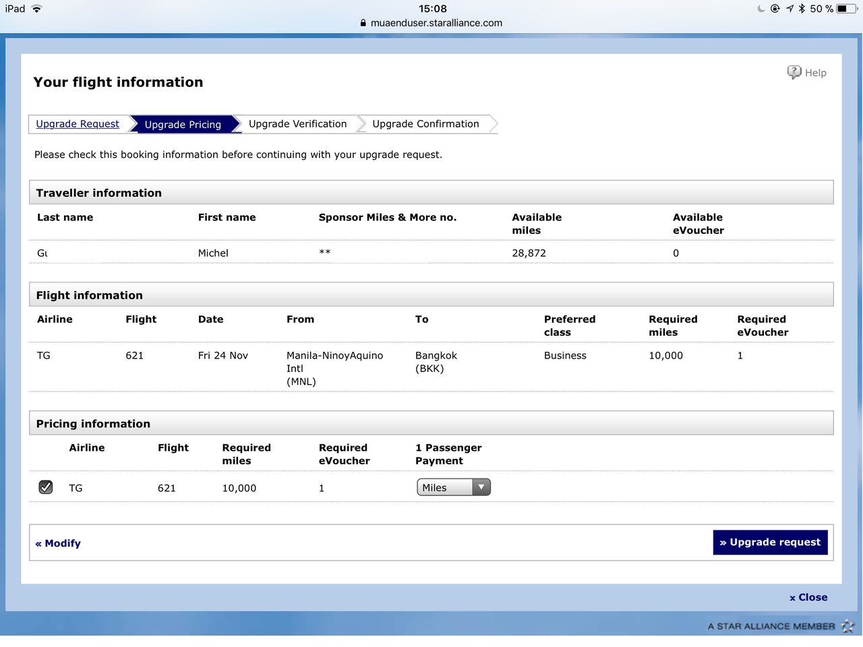Click the Manila-NinoyAquino Intl origin cell
This screenshot has height=647, width=863.
coord(334,368)
